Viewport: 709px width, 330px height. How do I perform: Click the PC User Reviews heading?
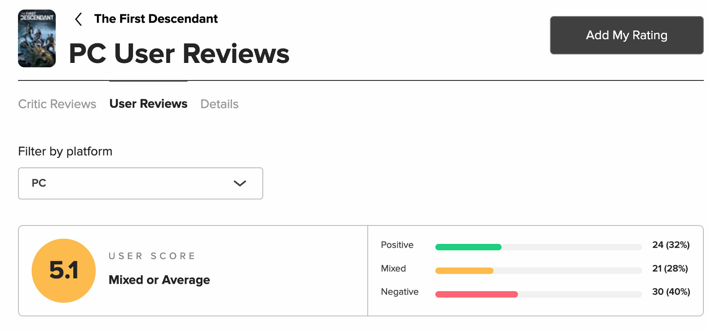tap(179, 53)
